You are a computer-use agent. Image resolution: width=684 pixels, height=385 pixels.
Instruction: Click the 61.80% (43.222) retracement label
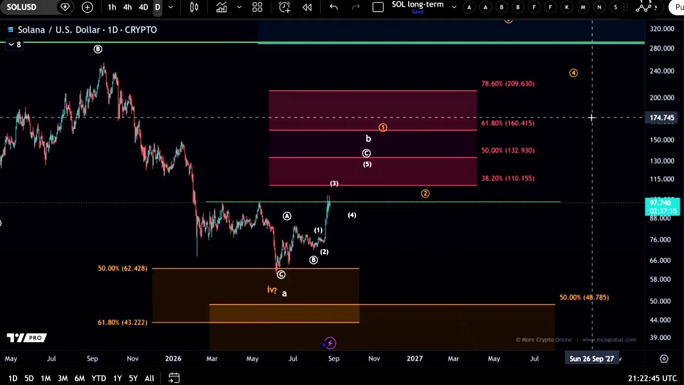[122, 322]
